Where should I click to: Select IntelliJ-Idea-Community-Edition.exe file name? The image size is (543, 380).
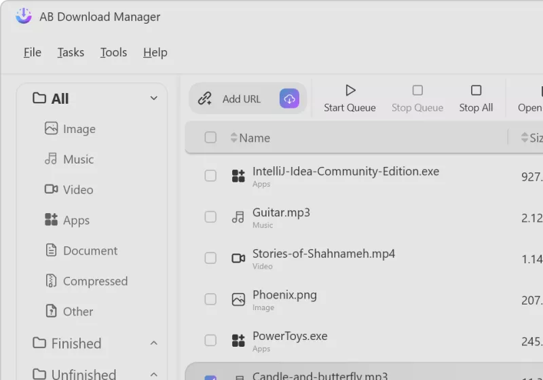pyautogui.click(x=345, y=171)
